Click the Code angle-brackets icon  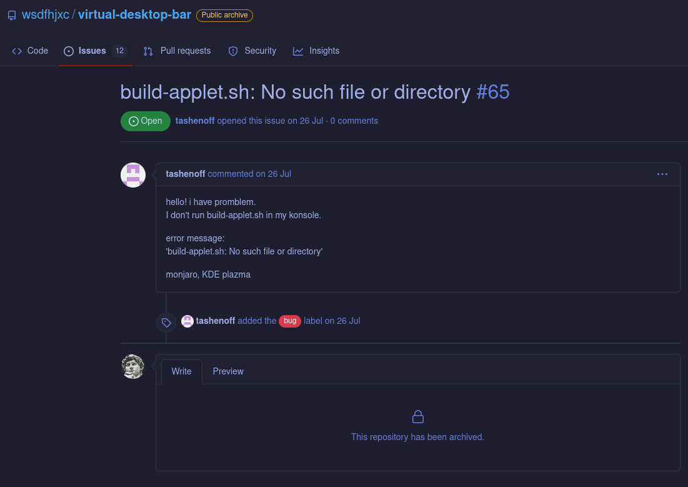(17, 51)
